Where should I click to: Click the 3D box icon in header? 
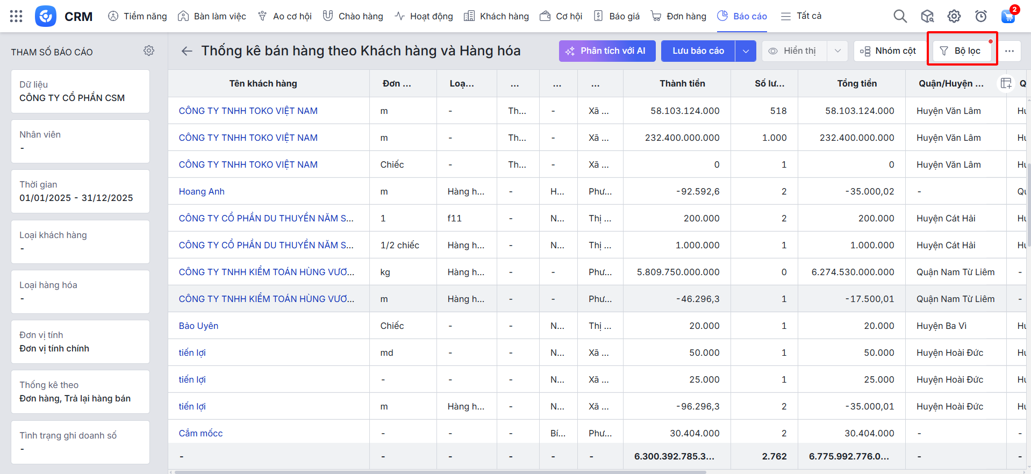(x=927, y=16)
